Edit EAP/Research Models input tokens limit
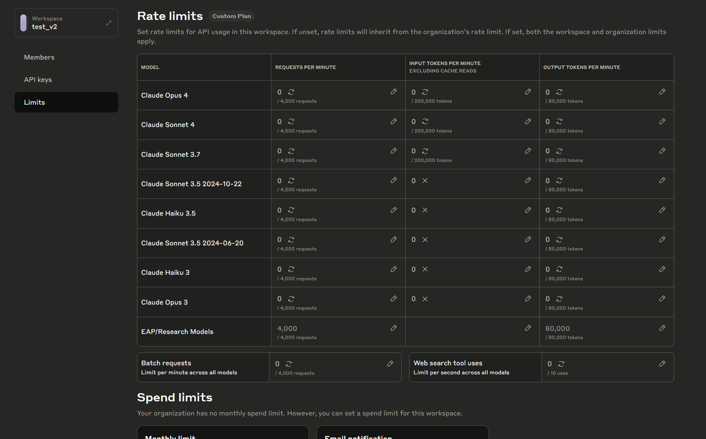Screen dimensions: 706x439 pos(528,328)
